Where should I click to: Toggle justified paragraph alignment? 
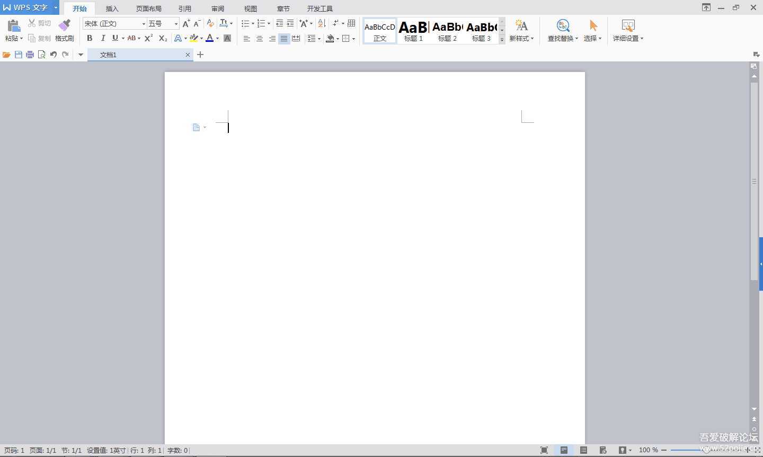284,39
